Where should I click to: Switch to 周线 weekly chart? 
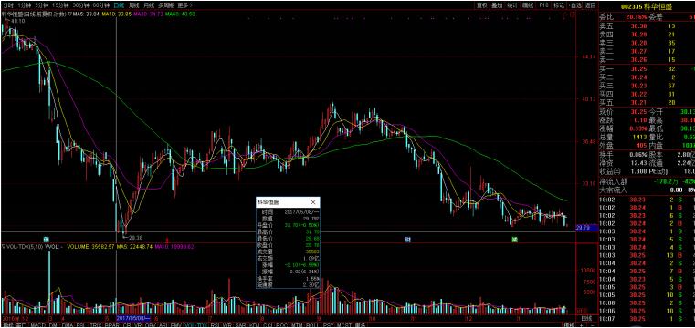coord(133,5)
